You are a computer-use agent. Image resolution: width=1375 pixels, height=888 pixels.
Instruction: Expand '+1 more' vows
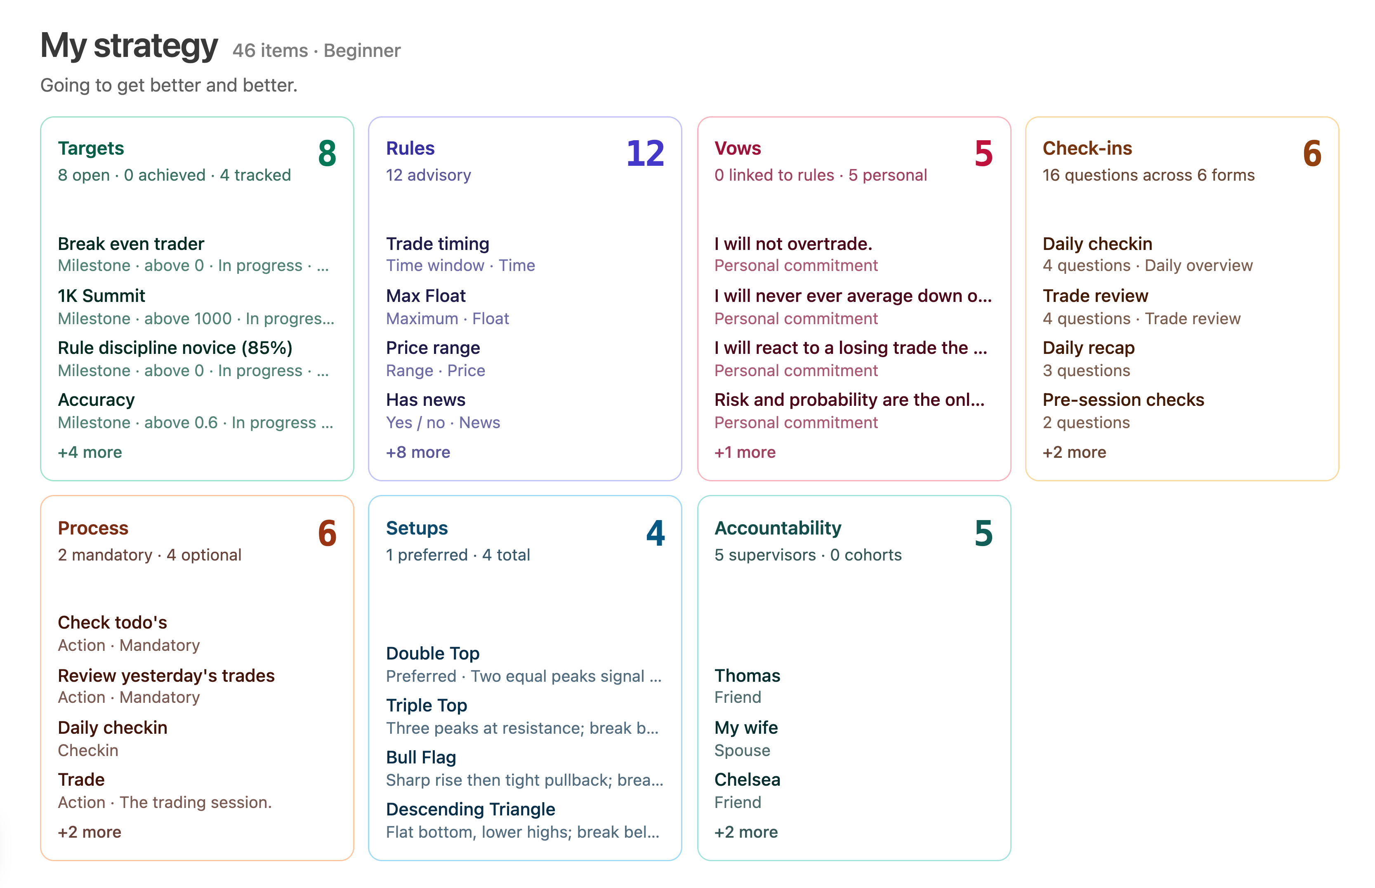[x=745, y=452]
